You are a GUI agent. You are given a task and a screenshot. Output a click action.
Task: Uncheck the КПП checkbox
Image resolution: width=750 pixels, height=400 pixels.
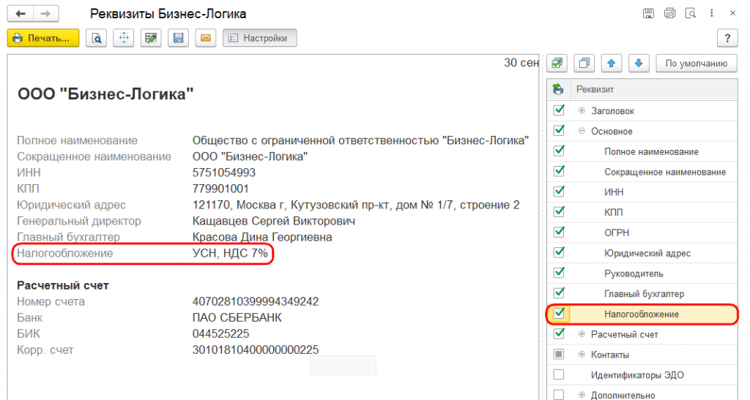[x=559, y=211]
